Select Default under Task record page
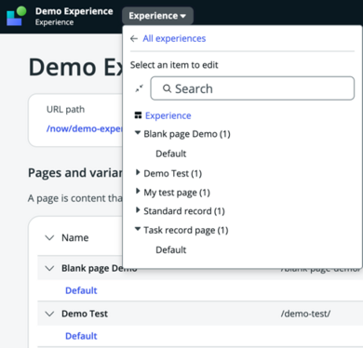 point(171,250)
